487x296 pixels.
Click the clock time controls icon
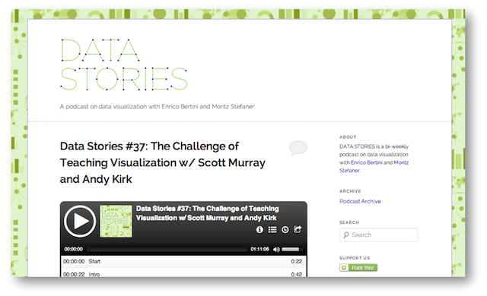(285, 229)
